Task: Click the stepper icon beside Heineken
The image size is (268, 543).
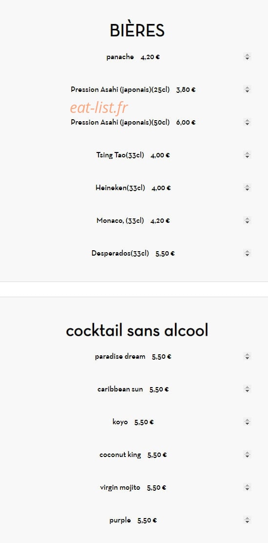Action: pyautogui.click(x=247, y=188)
